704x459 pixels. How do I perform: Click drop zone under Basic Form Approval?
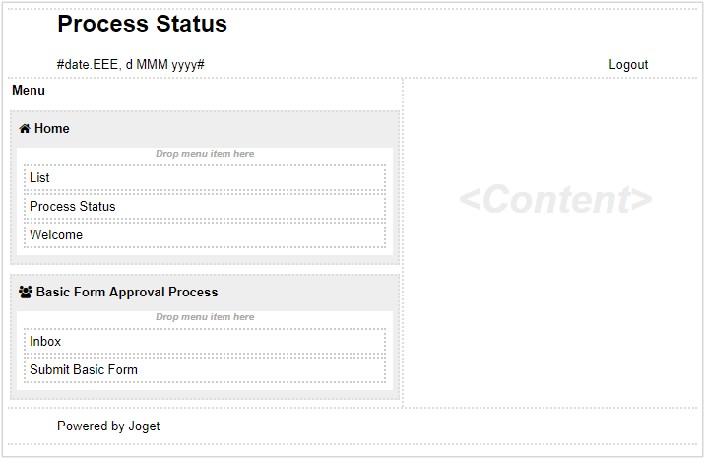[x=205, y=317]
